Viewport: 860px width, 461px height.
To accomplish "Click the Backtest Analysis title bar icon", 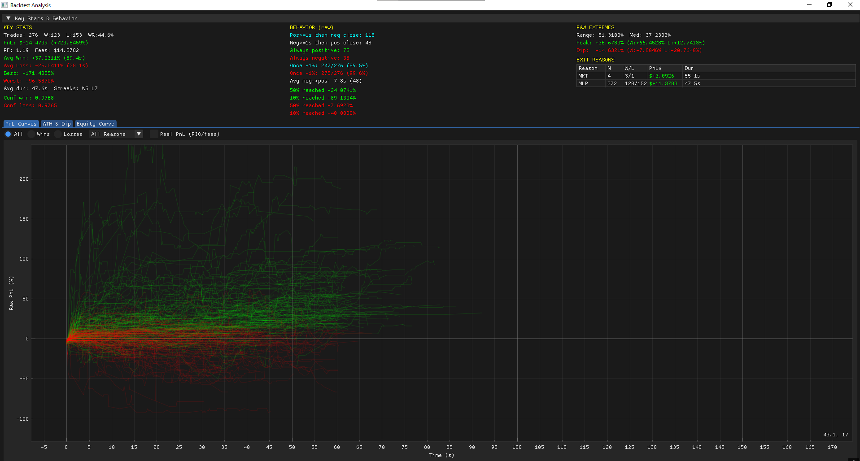I will point(4,5).
